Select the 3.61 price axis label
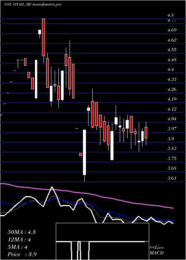The image size is (186, 260). click(172, 178)
